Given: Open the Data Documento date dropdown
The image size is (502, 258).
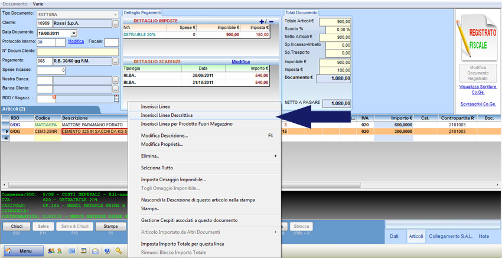Looking at the screenshot, I should pyautogui.click(x=73, y=33).
